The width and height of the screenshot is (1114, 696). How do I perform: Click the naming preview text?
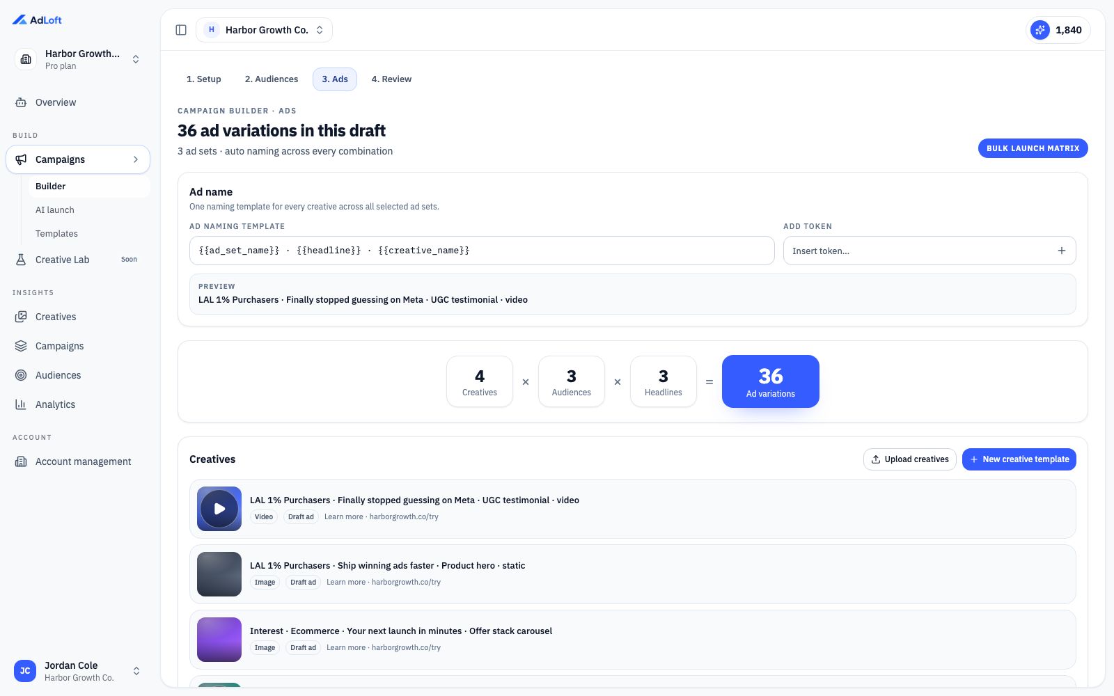[x=363, y=300]
